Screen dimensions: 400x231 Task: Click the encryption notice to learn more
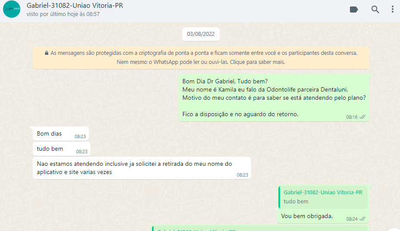[201, 57]
